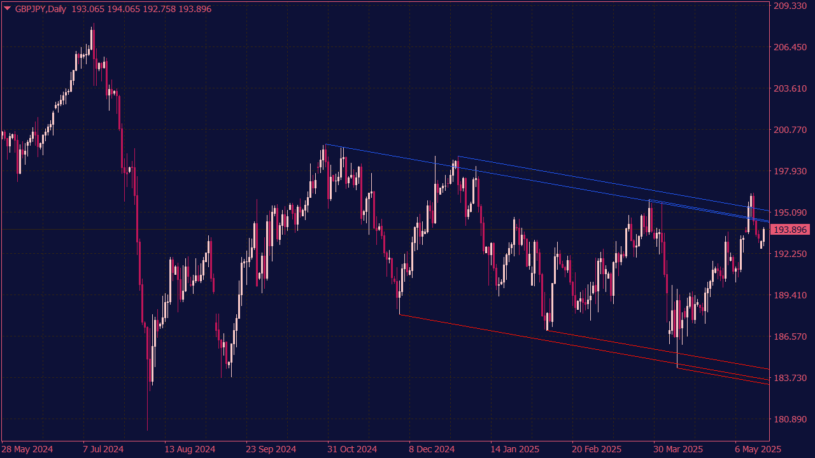The height and width of the screenshot is (458, 815).
Task: Click the 6 May 2025 date label
Action: pyautogui.click(x=758, y=448)
